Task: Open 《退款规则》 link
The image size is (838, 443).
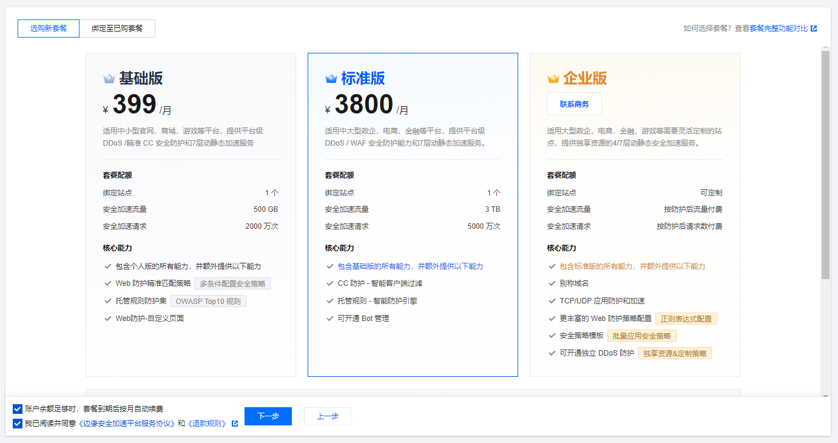Action: coord(207,424)
